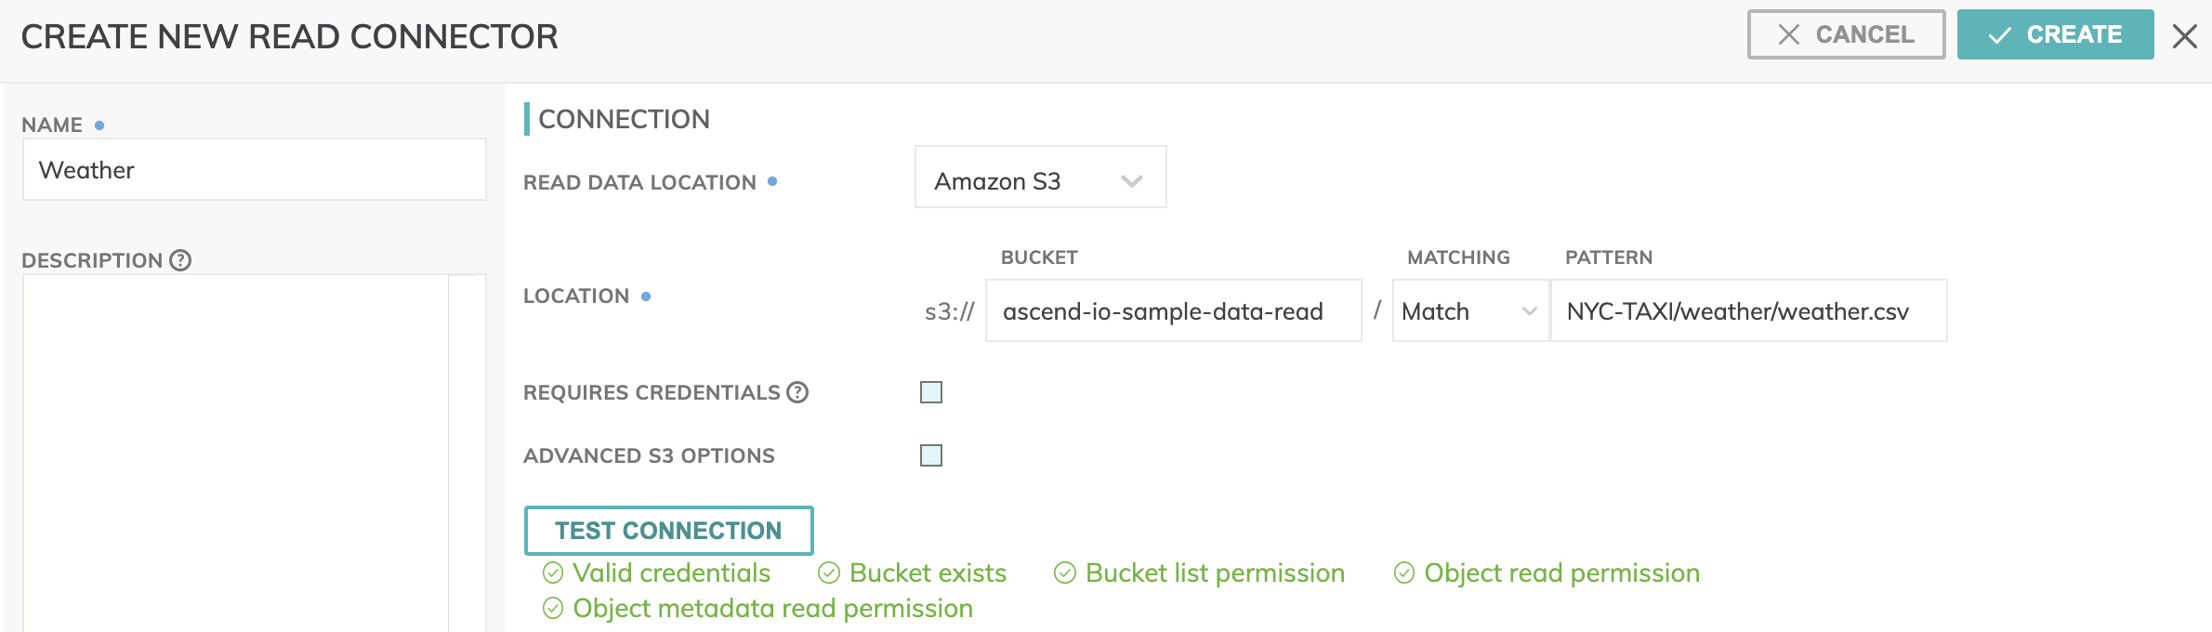The width and height of the screenshot is (2212, 632).
Task: Click the Create button
Action: pos(2055,35)
